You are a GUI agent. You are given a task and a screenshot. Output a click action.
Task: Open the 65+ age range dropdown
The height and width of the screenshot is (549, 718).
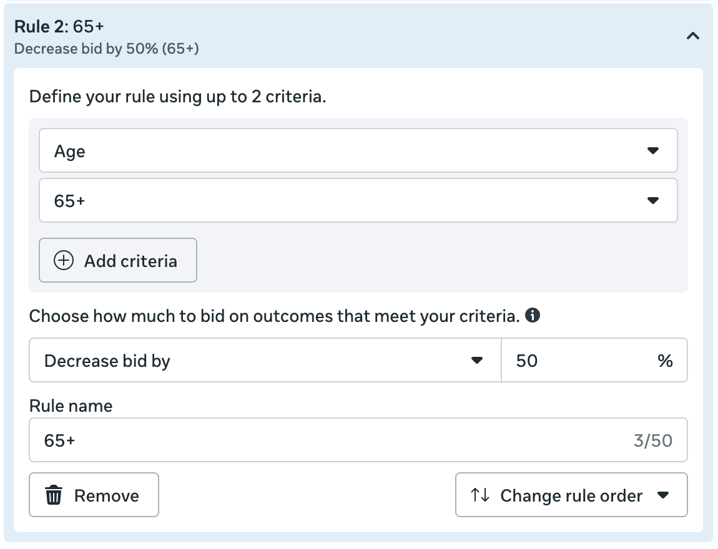[x=358, y=201]
